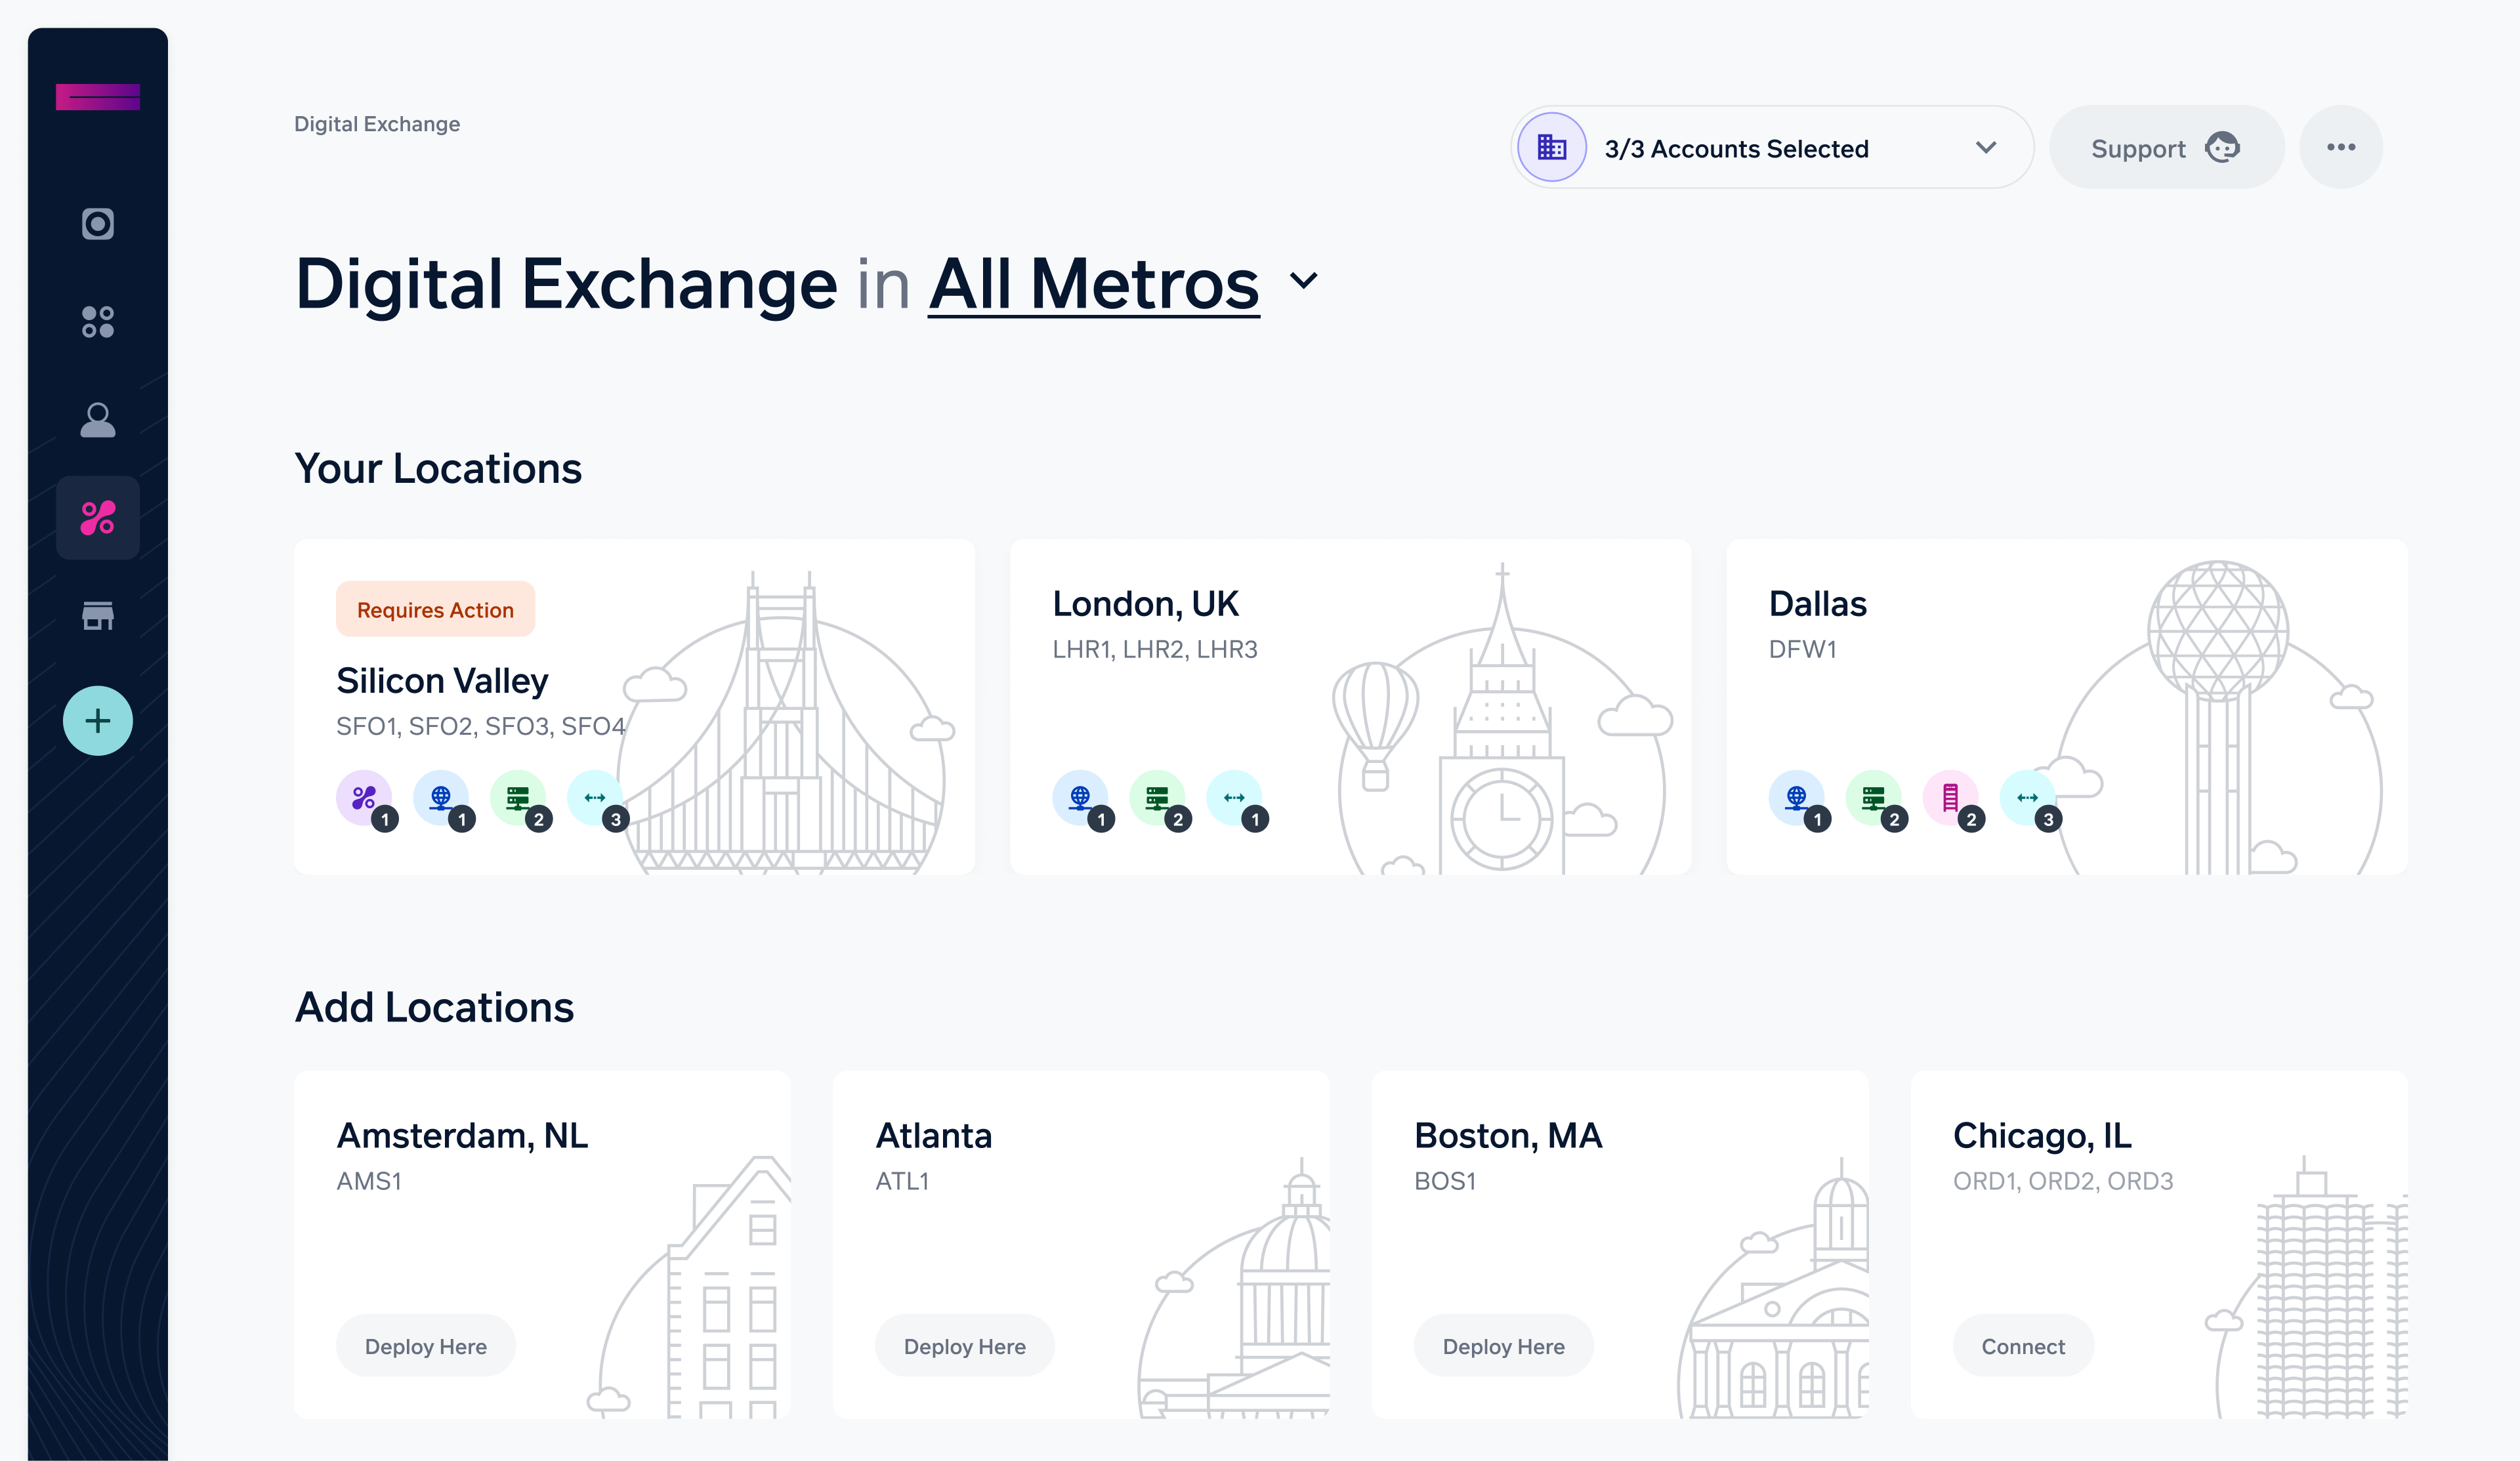Viewport: 2520px width, 1461px height.
Task: Click Silicon Valley purple exchange icon
Action: [364, 798]
